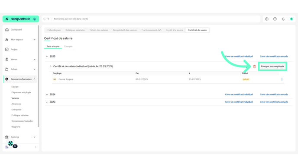298x167 pixels.
Task: Click the Validé status badge
Action: pos(246,79)
